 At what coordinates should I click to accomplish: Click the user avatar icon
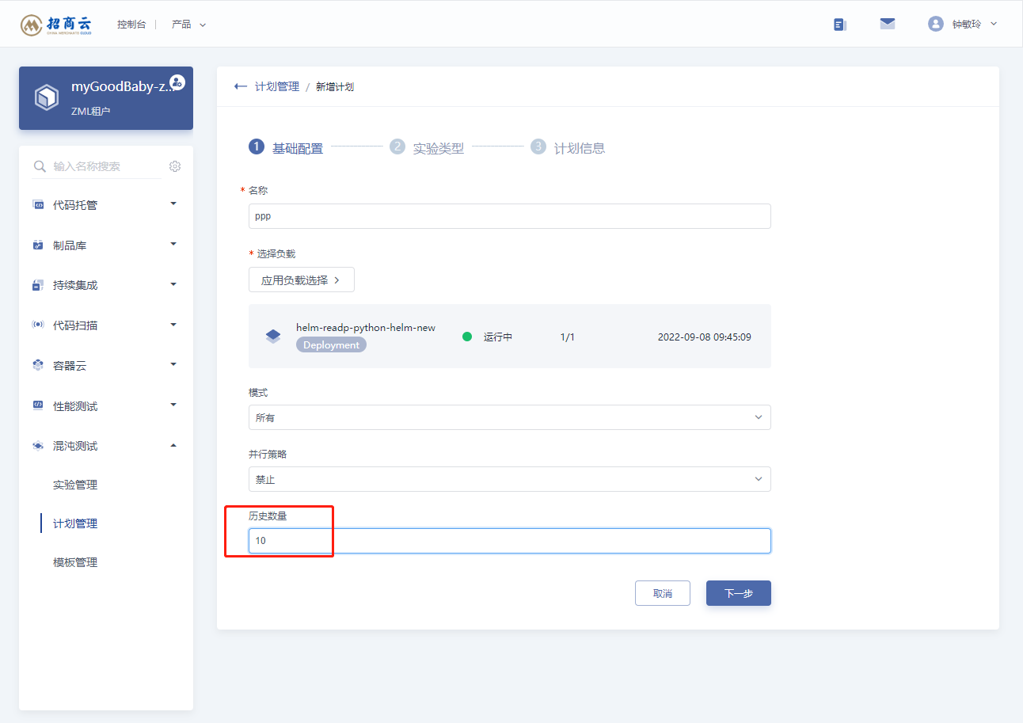tap(936, 24)
